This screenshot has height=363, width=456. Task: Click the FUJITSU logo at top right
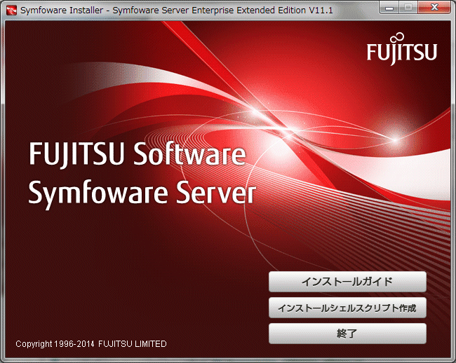pos(402,49)
